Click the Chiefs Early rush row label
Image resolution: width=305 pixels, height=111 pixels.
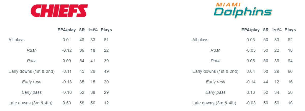pyautogui.click(x=32, y=82)
